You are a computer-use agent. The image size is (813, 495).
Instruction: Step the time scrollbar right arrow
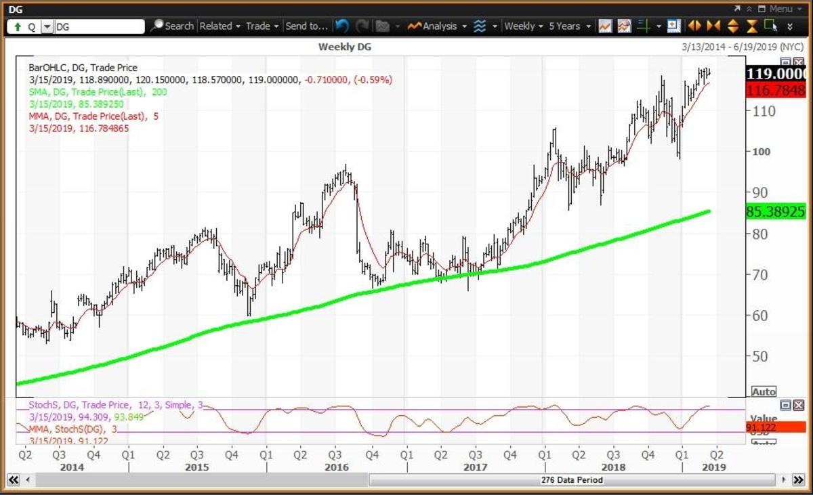tap(784, 479)
